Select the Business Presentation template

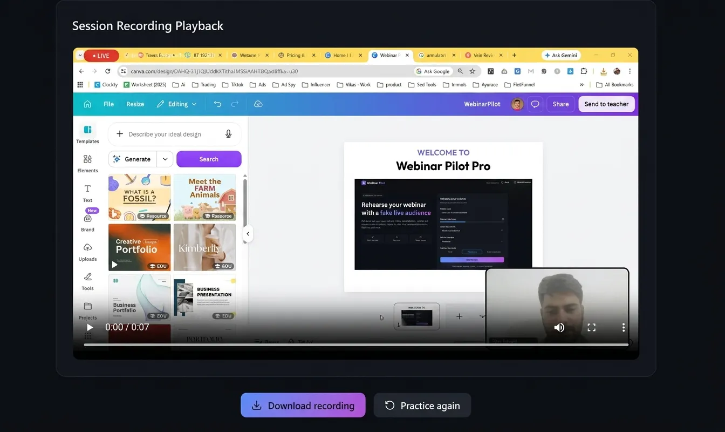pyautogui.click(x=205, y=297)
